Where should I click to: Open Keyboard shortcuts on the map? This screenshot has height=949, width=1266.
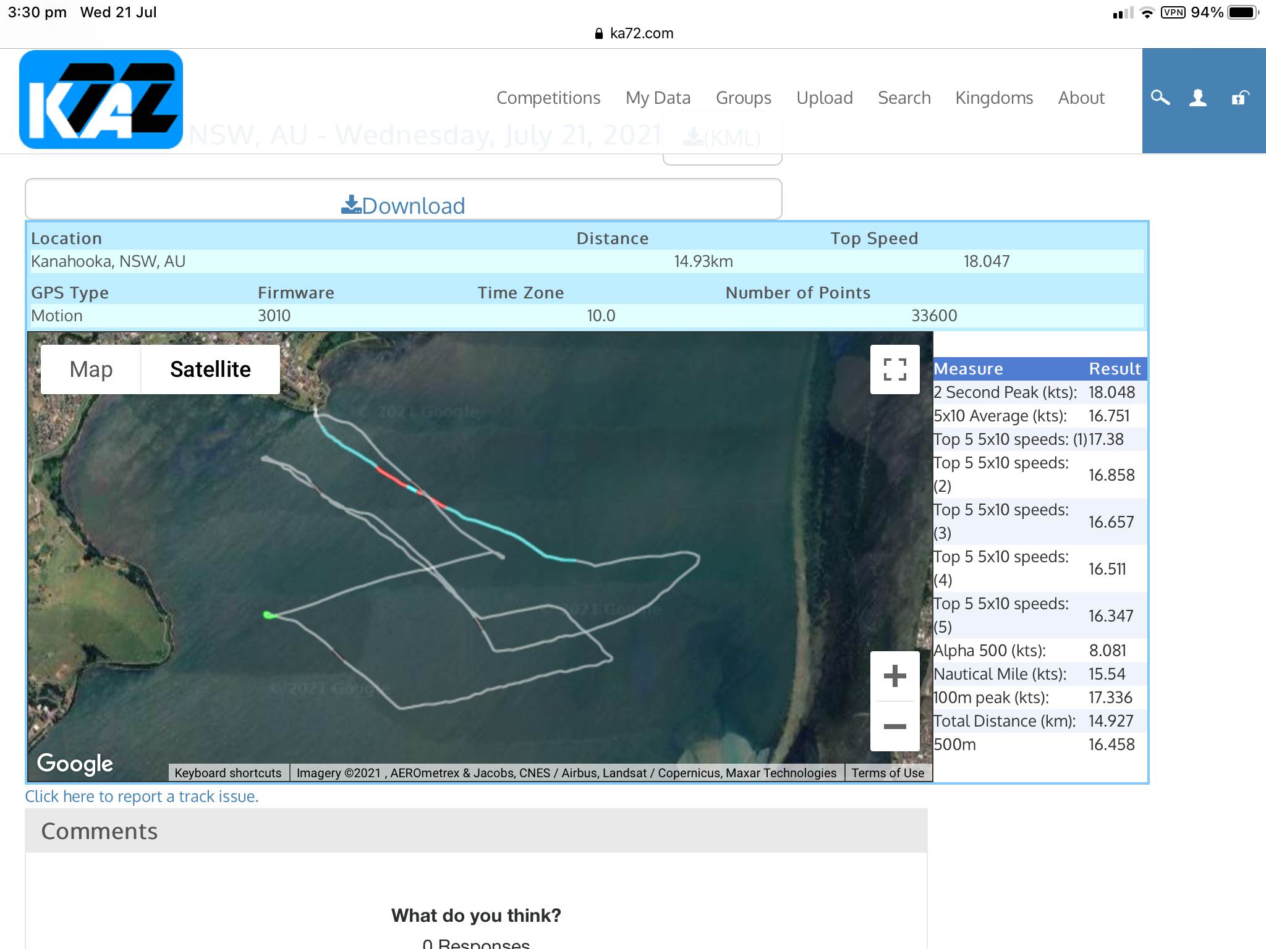click(227, 773)
